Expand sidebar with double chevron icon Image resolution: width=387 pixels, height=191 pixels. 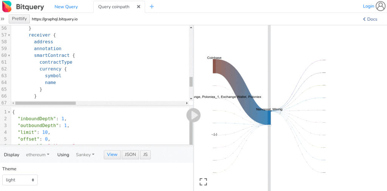tap(3, 19)
